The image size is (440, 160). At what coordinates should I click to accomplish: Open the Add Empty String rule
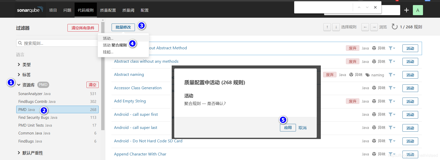pos(130,101)
